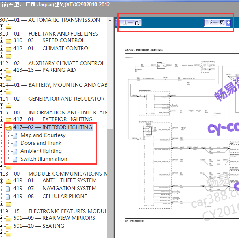239x238 pixels.
Task: Select 417—02 — INTERIOR LIGHTING label
Action: [x=53, y=127]
